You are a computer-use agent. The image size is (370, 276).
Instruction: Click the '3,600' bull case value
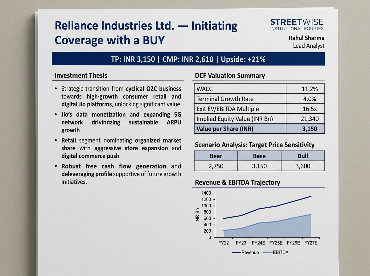click(303, 166)
